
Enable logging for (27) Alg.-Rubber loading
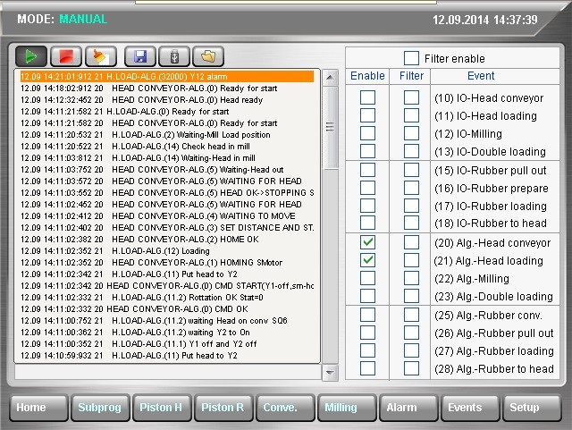[x=367, y=350]
